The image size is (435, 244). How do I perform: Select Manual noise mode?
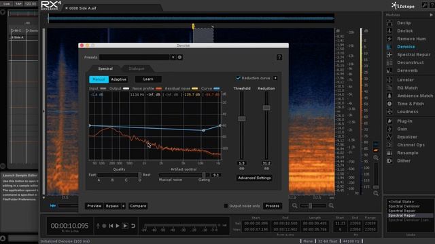[99, 79]
